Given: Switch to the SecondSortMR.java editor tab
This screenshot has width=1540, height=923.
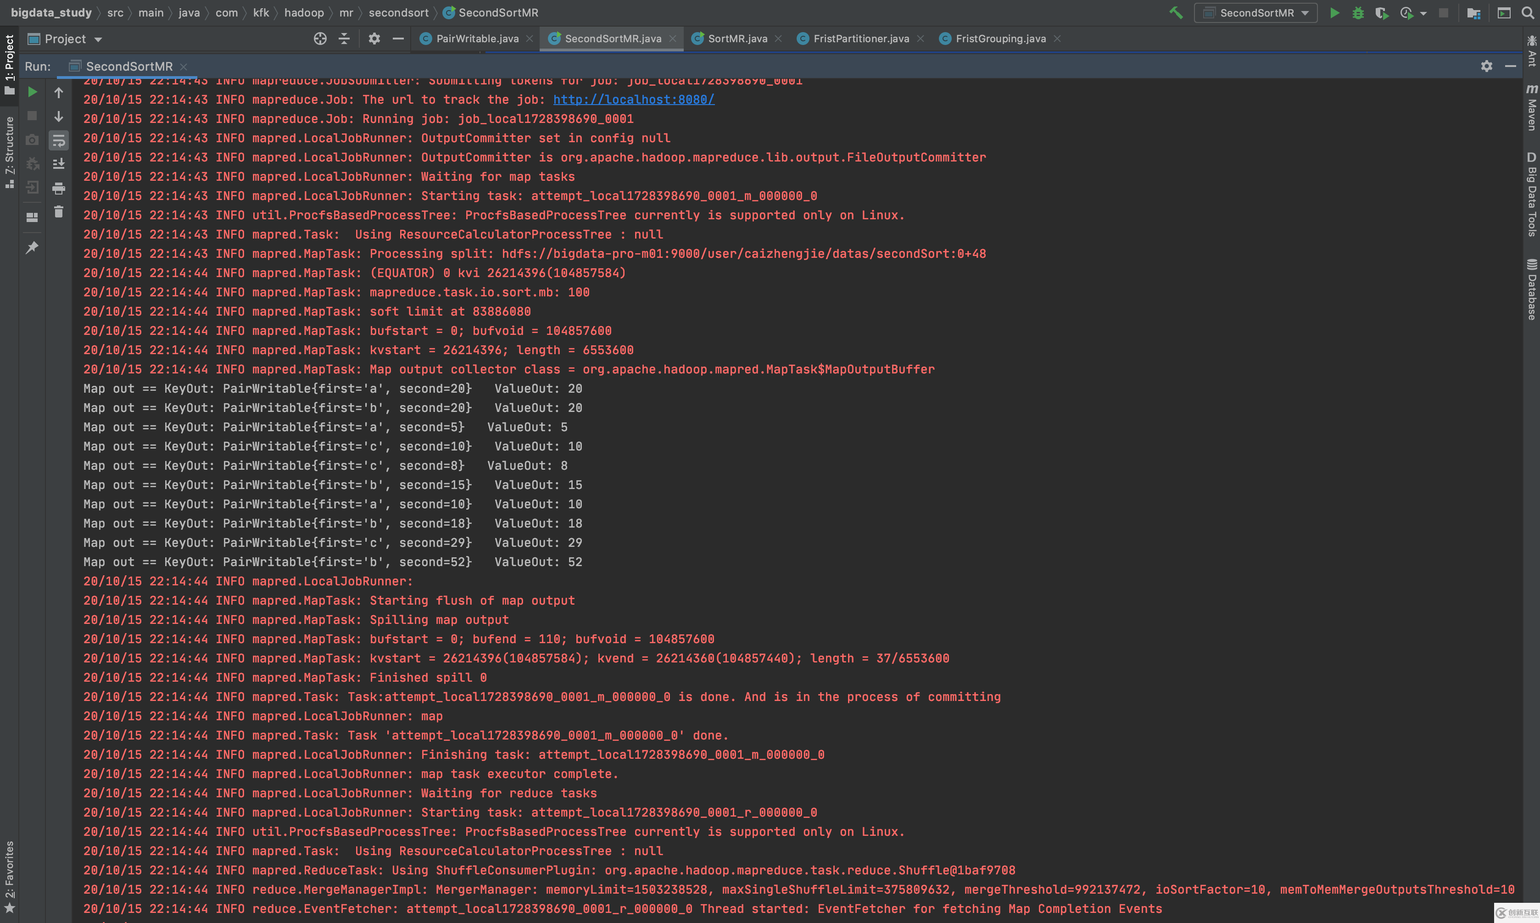Looking at the screenshot, I should [612, 39].
